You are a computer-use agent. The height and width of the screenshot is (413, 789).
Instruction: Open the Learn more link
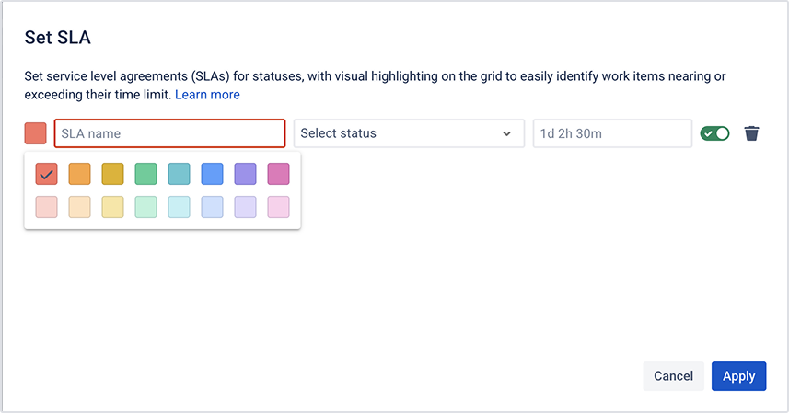[207, 95]
